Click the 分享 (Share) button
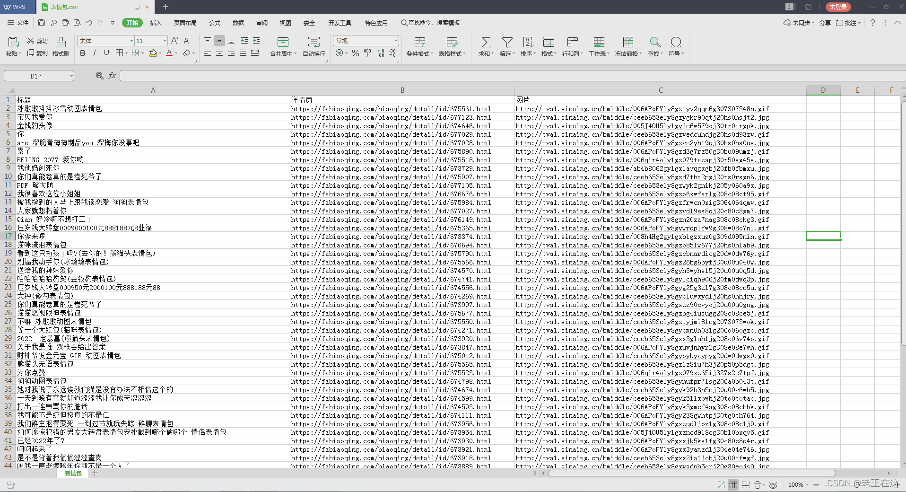 click(825, 23)
